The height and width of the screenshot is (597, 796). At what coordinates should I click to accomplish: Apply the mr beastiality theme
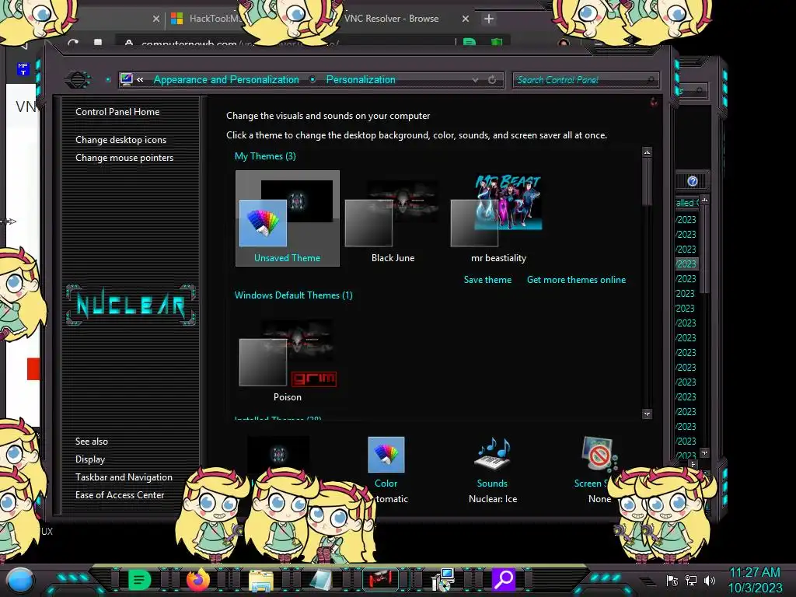497,218
